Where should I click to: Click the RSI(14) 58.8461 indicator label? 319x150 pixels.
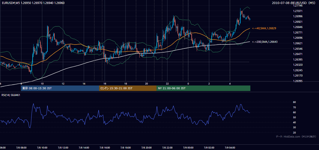point(11,95)
